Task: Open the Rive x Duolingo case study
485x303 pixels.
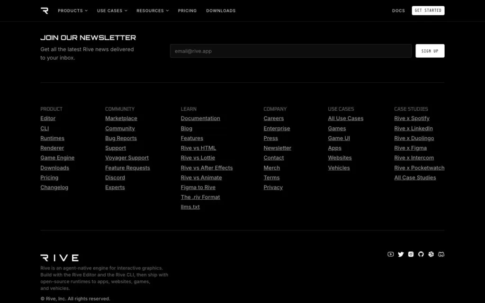Action: pos(414,138)
